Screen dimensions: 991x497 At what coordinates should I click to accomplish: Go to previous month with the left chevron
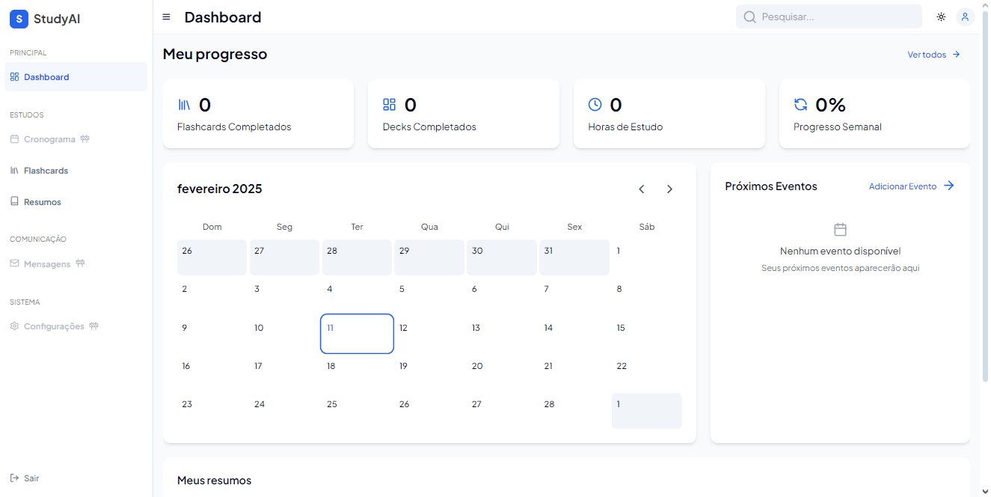[641, 189]
